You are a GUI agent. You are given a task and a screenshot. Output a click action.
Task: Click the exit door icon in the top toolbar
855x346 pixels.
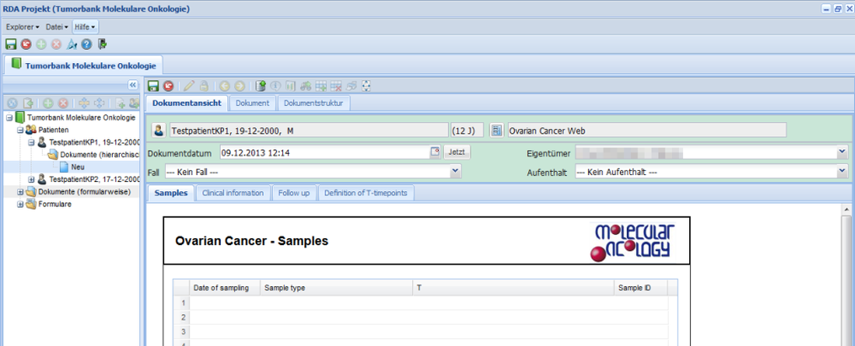[x=102, y=44]
